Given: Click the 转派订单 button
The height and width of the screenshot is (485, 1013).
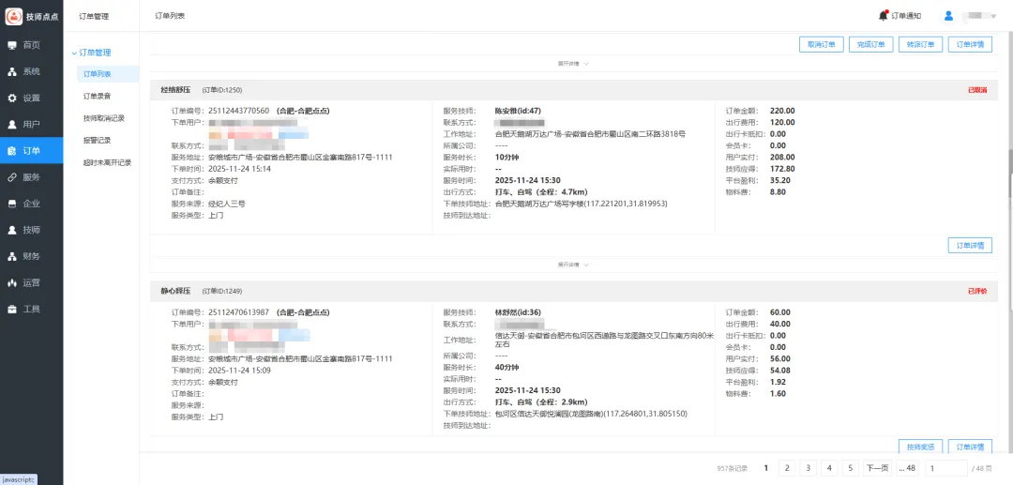Looking at the screenshot, I should [x=920, y=44].
